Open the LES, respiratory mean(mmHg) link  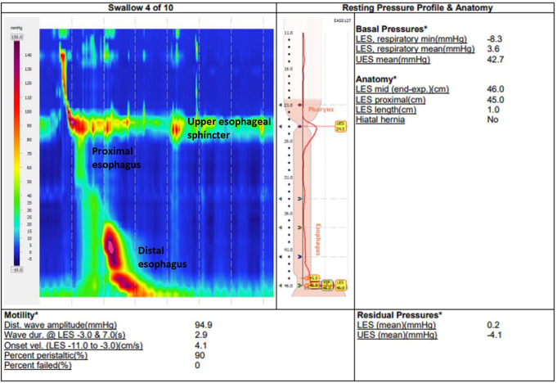tap(416, 49)
